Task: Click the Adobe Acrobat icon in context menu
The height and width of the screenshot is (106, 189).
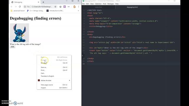Action: pyautogui.click(x=39, y=80)
